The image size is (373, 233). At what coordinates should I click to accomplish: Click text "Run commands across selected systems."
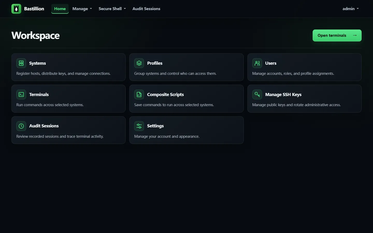coord(50,105)
